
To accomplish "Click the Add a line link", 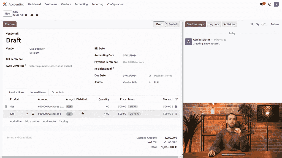I will [16, 121].
